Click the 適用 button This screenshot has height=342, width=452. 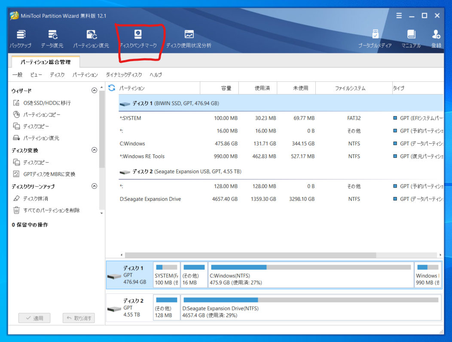(34, 318)
